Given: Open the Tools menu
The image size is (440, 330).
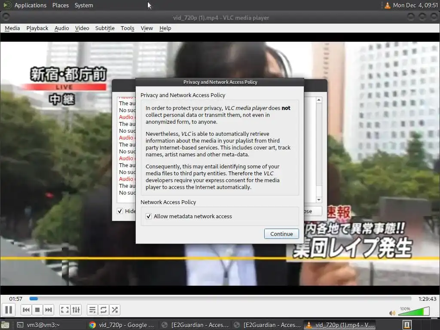Looking at the screenshot, I should (127, 28).
